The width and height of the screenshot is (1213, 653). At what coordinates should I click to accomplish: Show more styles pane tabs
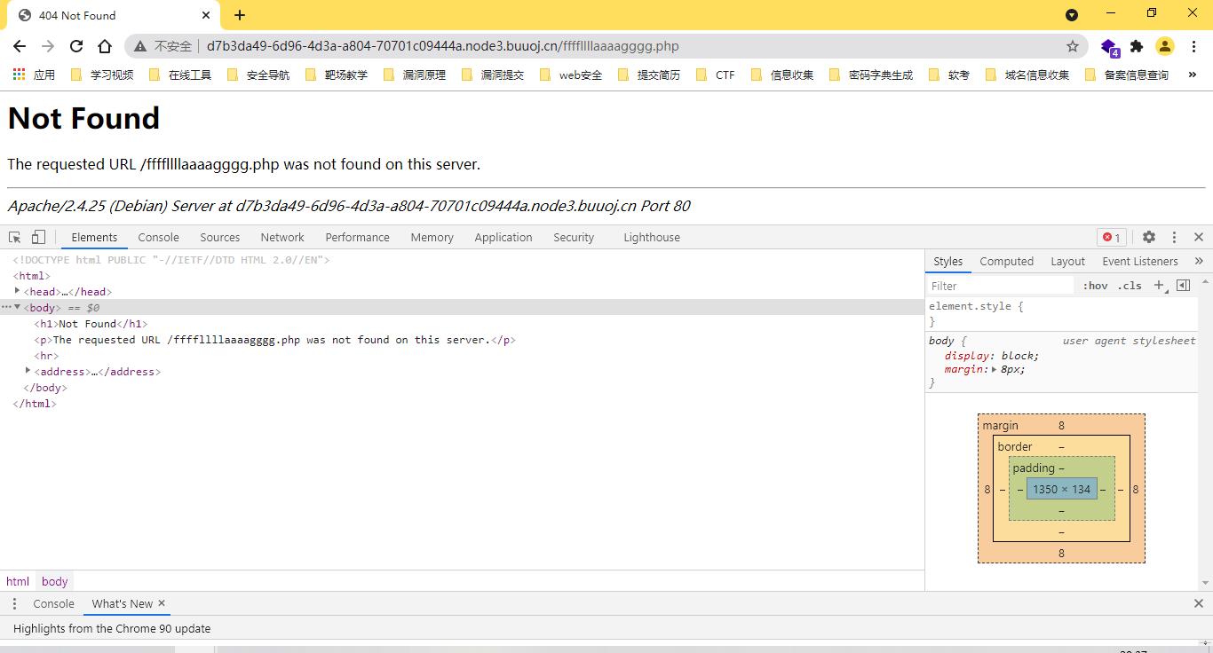tap(1199, 261)
